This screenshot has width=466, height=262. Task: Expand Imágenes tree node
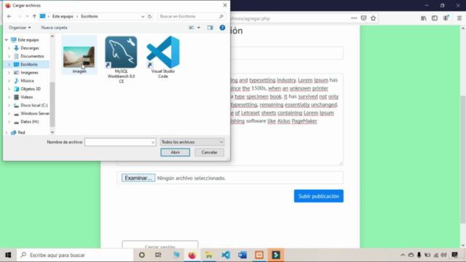click(9, 73)
